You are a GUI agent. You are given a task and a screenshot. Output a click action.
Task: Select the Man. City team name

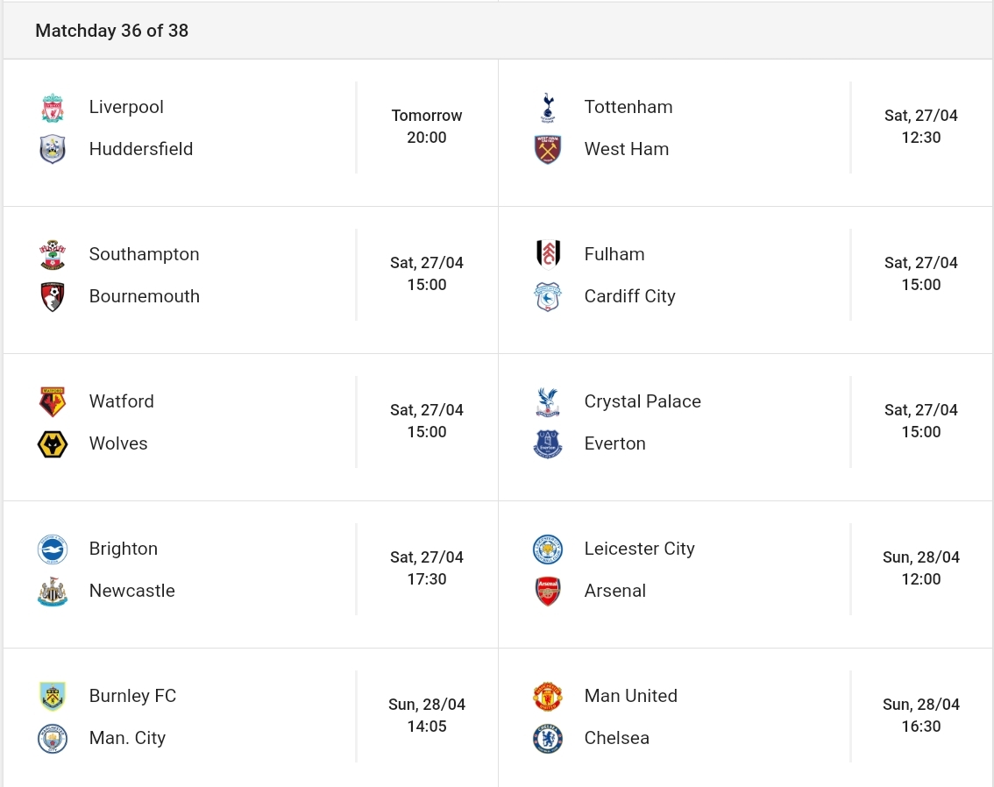pyautogui.click(x=127, y=738)
